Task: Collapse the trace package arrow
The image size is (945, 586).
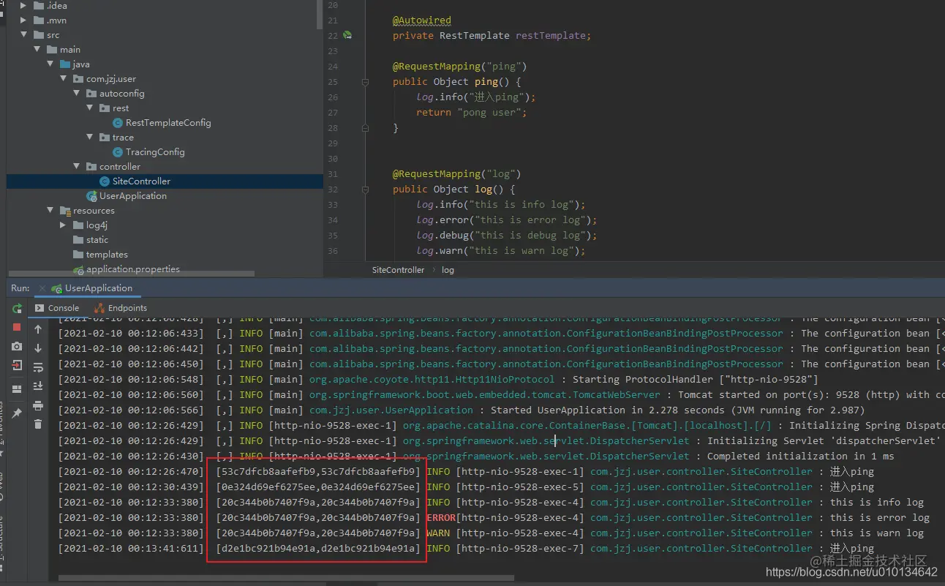Action: click(90, 137)
